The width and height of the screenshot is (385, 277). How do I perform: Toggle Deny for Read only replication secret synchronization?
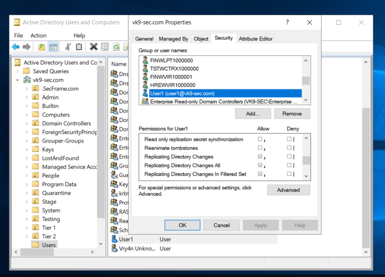tap(289, 139)
